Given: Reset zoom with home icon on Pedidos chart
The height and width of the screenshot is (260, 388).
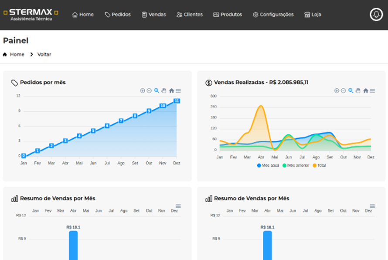Looking at the screenshot, I should point(171,90).
